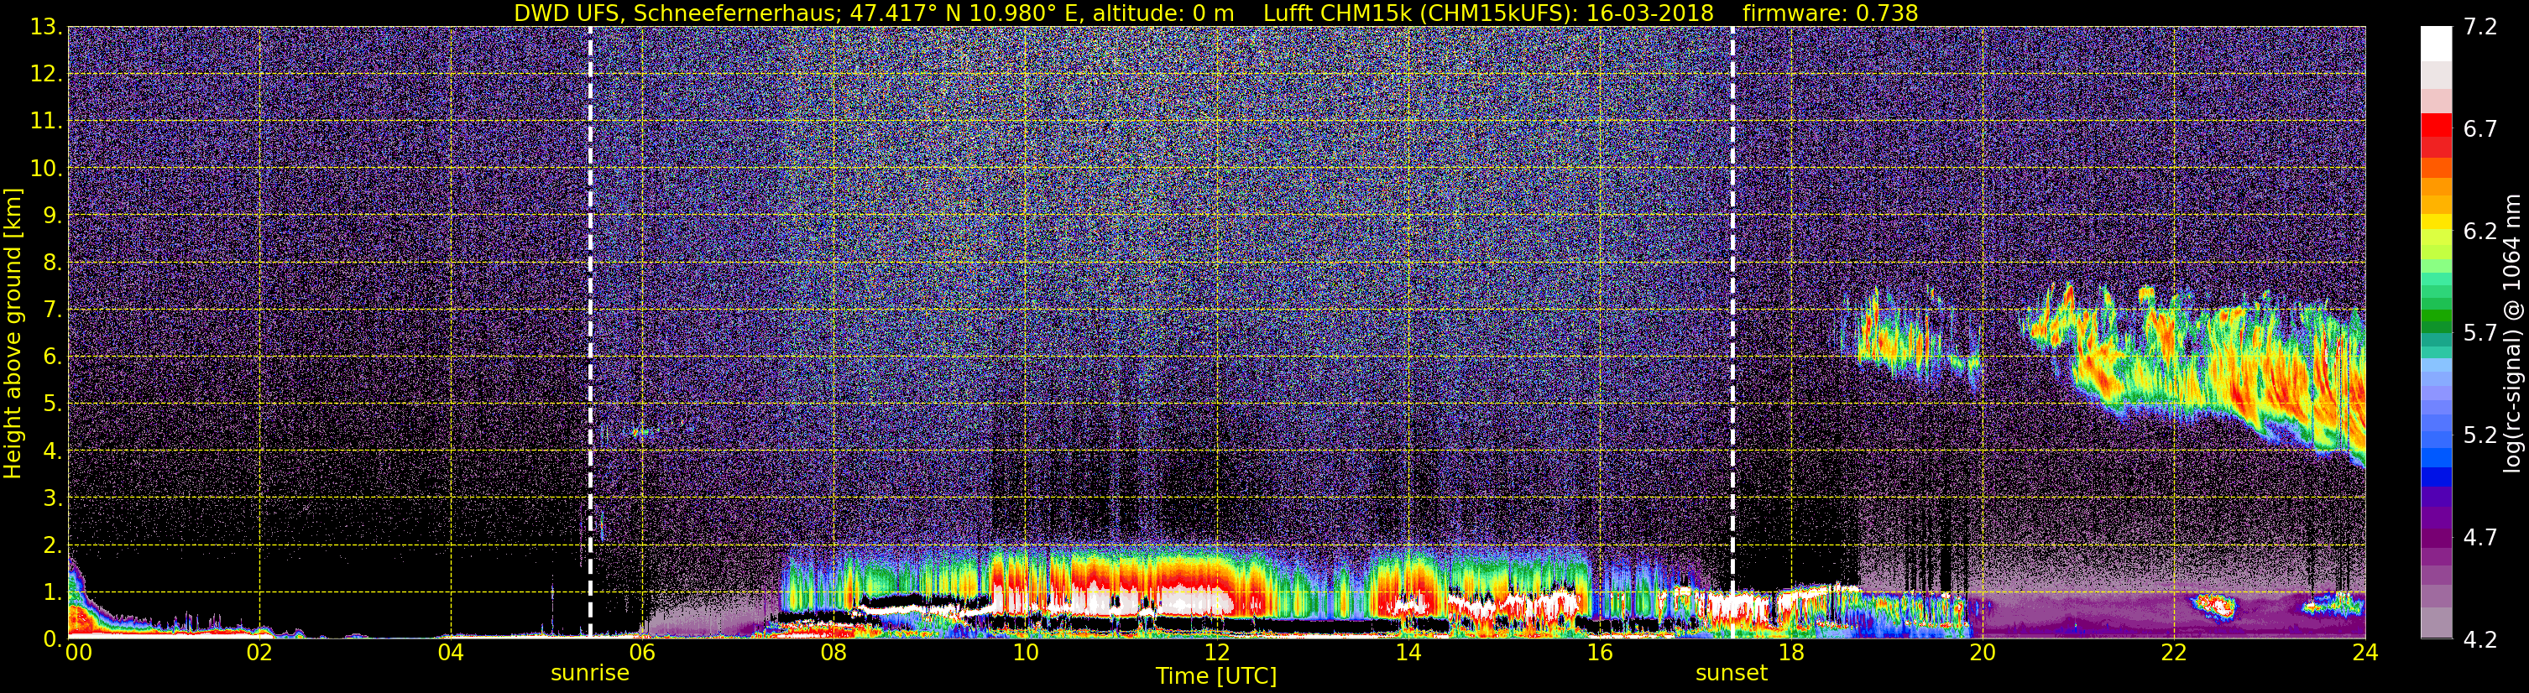Click height axis tick label '1.'

[x=51, y=591]
